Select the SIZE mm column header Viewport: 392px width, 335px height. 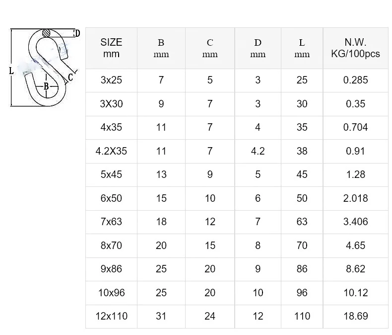click(x=111, y=48)
